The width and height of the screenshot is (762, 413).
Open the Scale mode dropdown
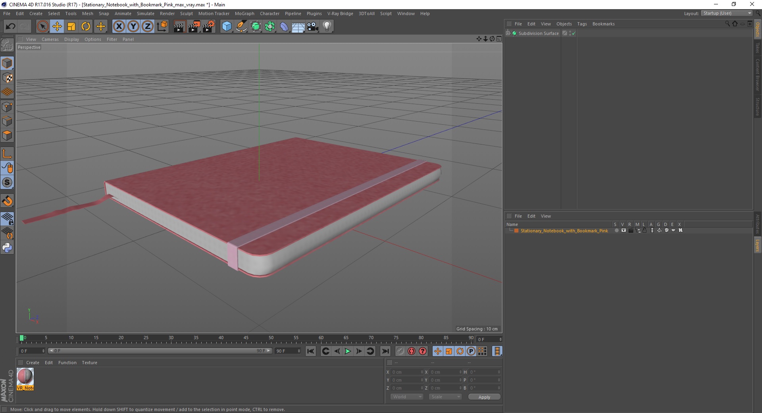pos(445,397)
